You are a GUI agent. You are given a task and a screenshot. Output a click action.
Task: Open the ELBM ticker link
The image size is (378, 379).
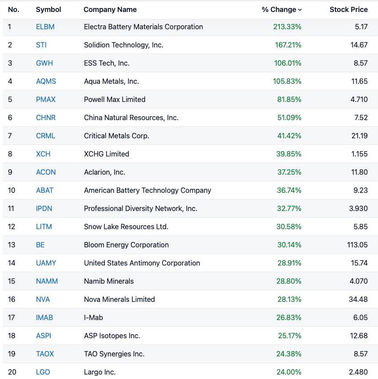(45, 27)
